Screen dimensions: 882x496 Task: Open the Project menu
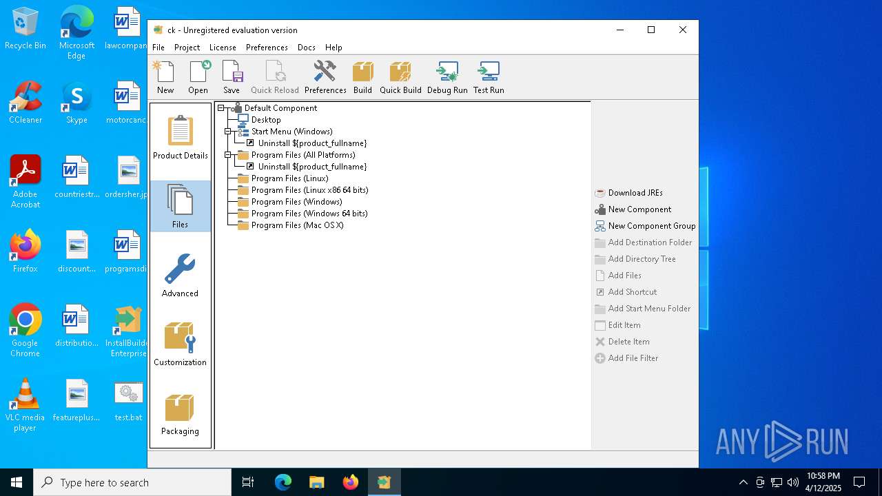(x=187, y=48)
